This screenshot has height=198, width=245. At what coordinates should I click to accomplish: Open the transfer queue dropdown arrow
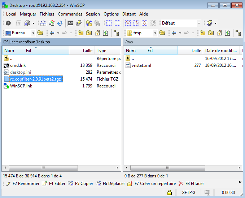click(x=33, y=23)
